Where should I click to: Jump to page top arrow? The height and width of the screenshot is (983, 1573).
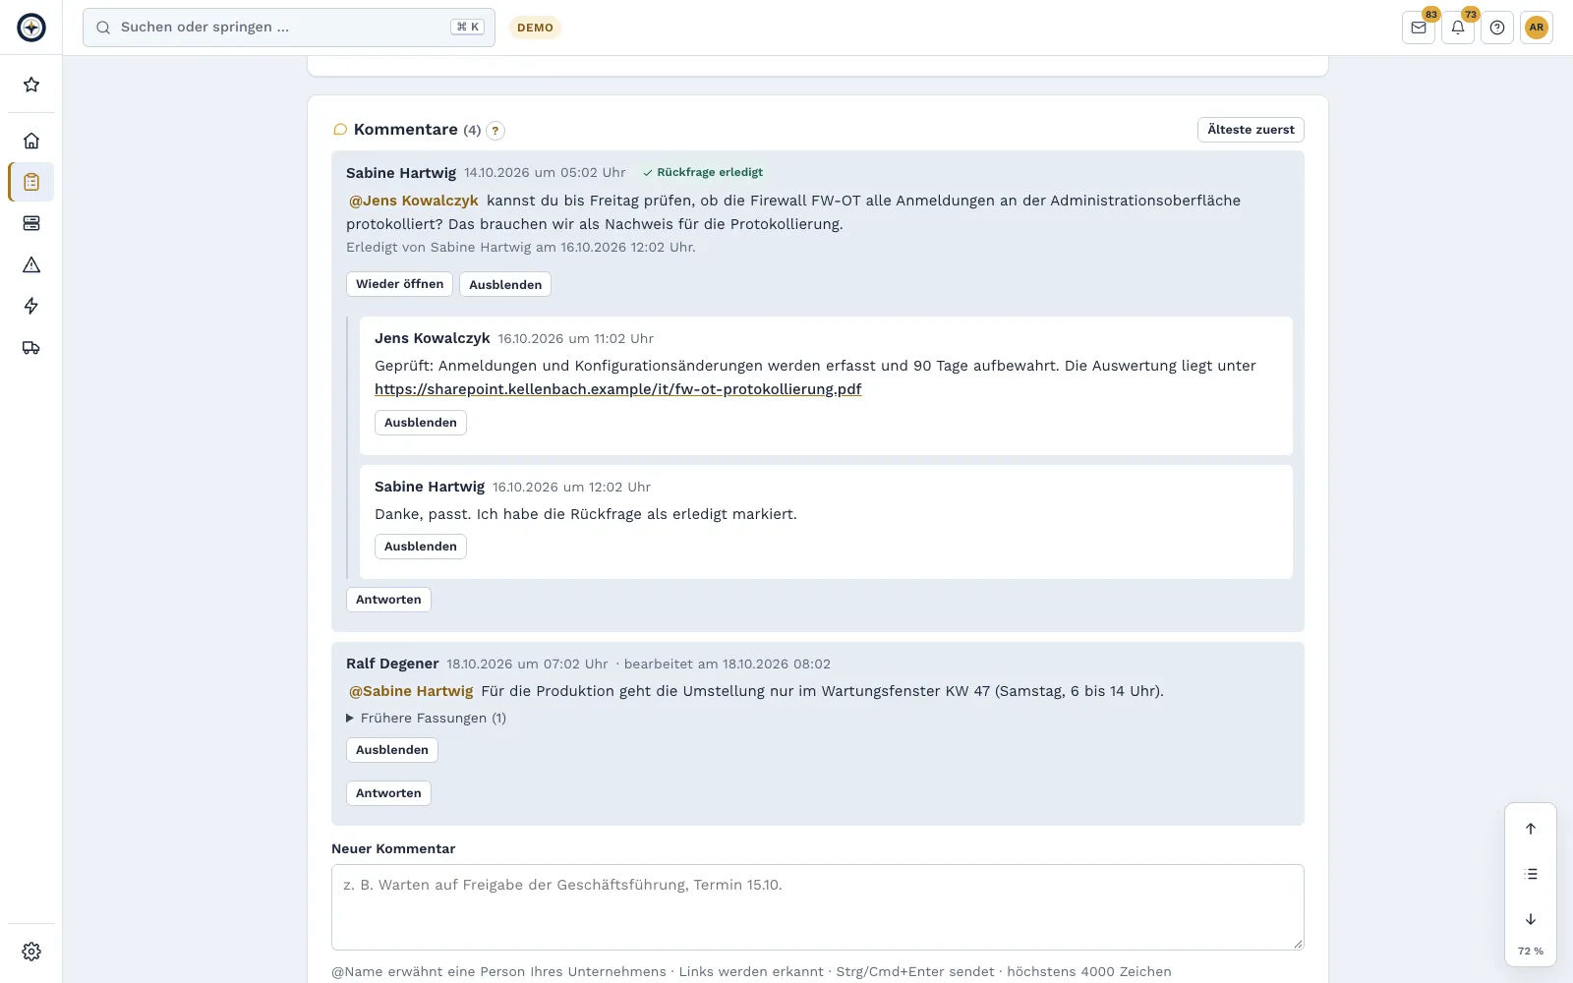coord(1531,829)
